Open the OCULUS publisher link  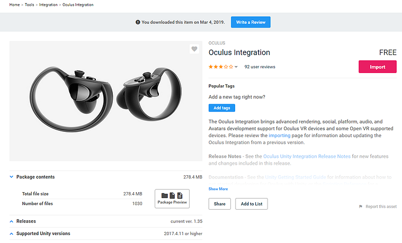[x=217, y=43]
